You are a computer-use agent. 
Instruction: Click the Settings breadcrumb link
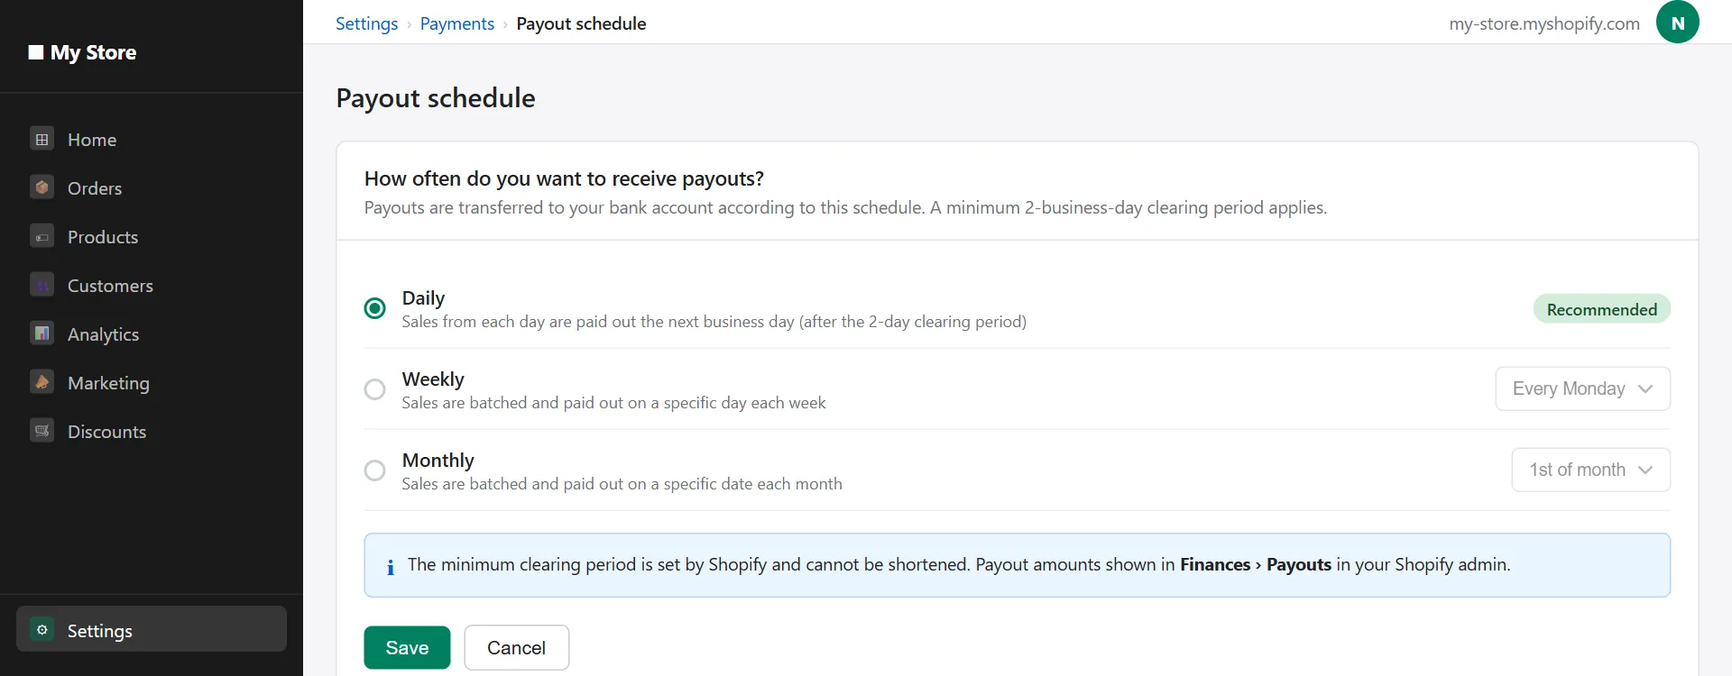366,23
